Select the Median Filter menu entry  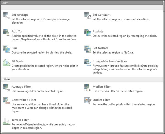[x=102, y=87]
